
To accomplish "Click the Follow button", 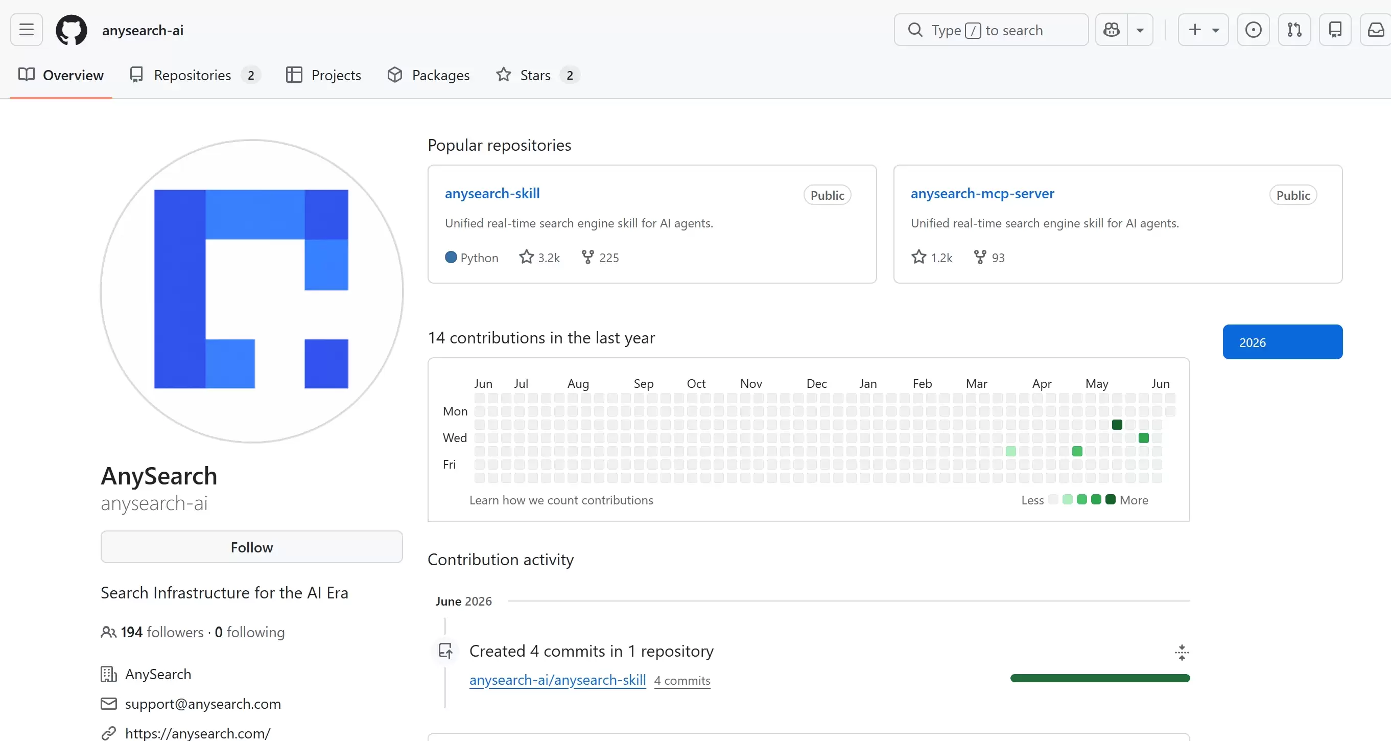I will pos(252,547).
